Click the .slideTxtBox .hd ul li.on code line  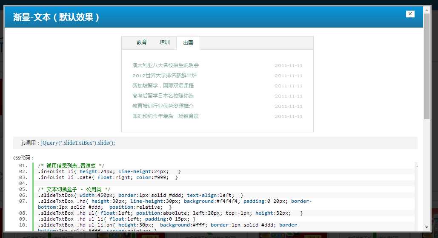click(x=169, y=228)
